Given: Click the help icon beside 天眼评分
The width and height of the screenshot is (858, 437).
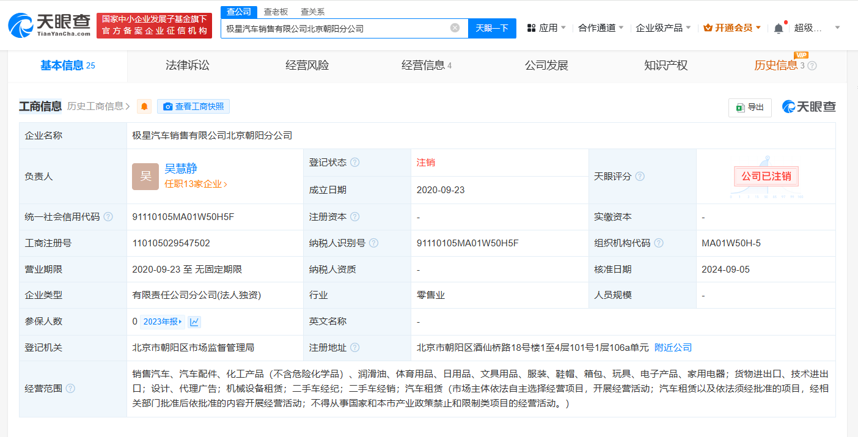Looking at the screenshot, I should (x=640, y=177).
